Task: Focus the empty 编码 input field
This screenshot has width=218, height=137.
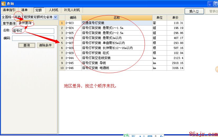Action: click(x=33, y=38)
